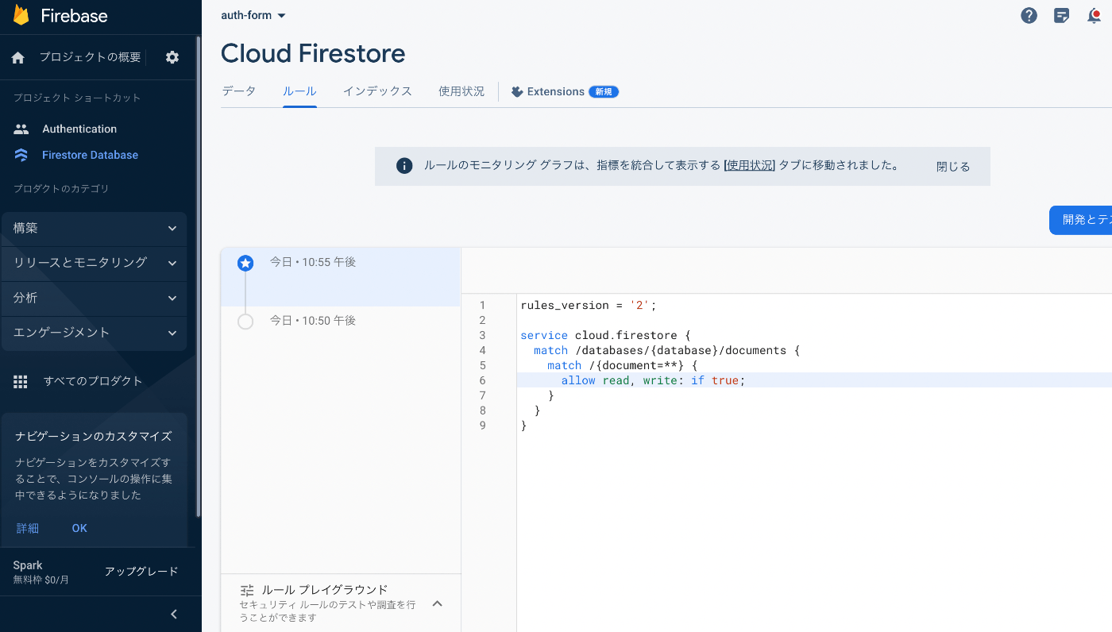Expand the リリースとモニタリング category

(x=95, y=263)
